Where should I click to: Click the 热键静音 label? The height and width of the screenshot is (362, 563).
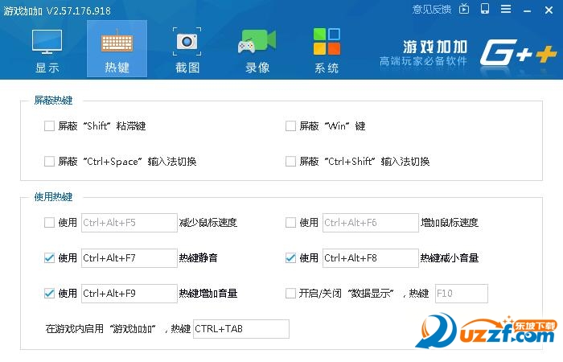(198, 258)
